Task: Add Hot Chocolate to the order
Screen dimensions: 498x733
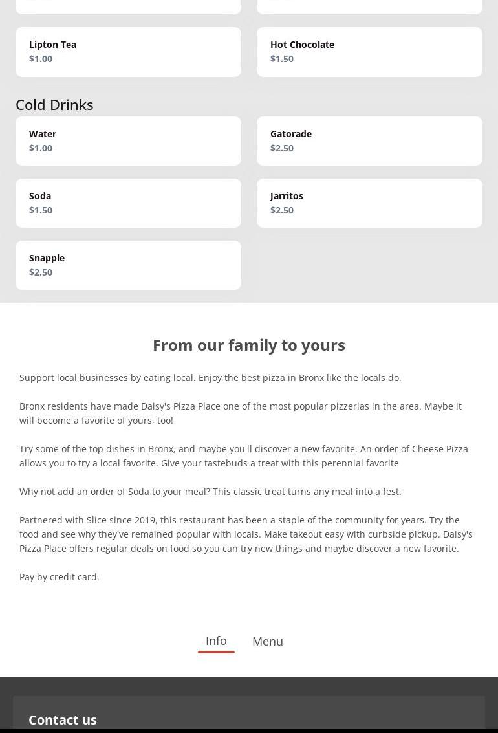Action: pos(369,52)
